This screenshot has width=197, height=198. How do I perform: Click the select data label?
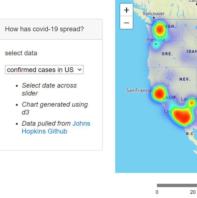[21, 53]
